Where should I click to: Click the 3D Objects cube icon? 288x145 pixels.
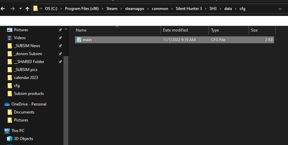pos(10,139)
